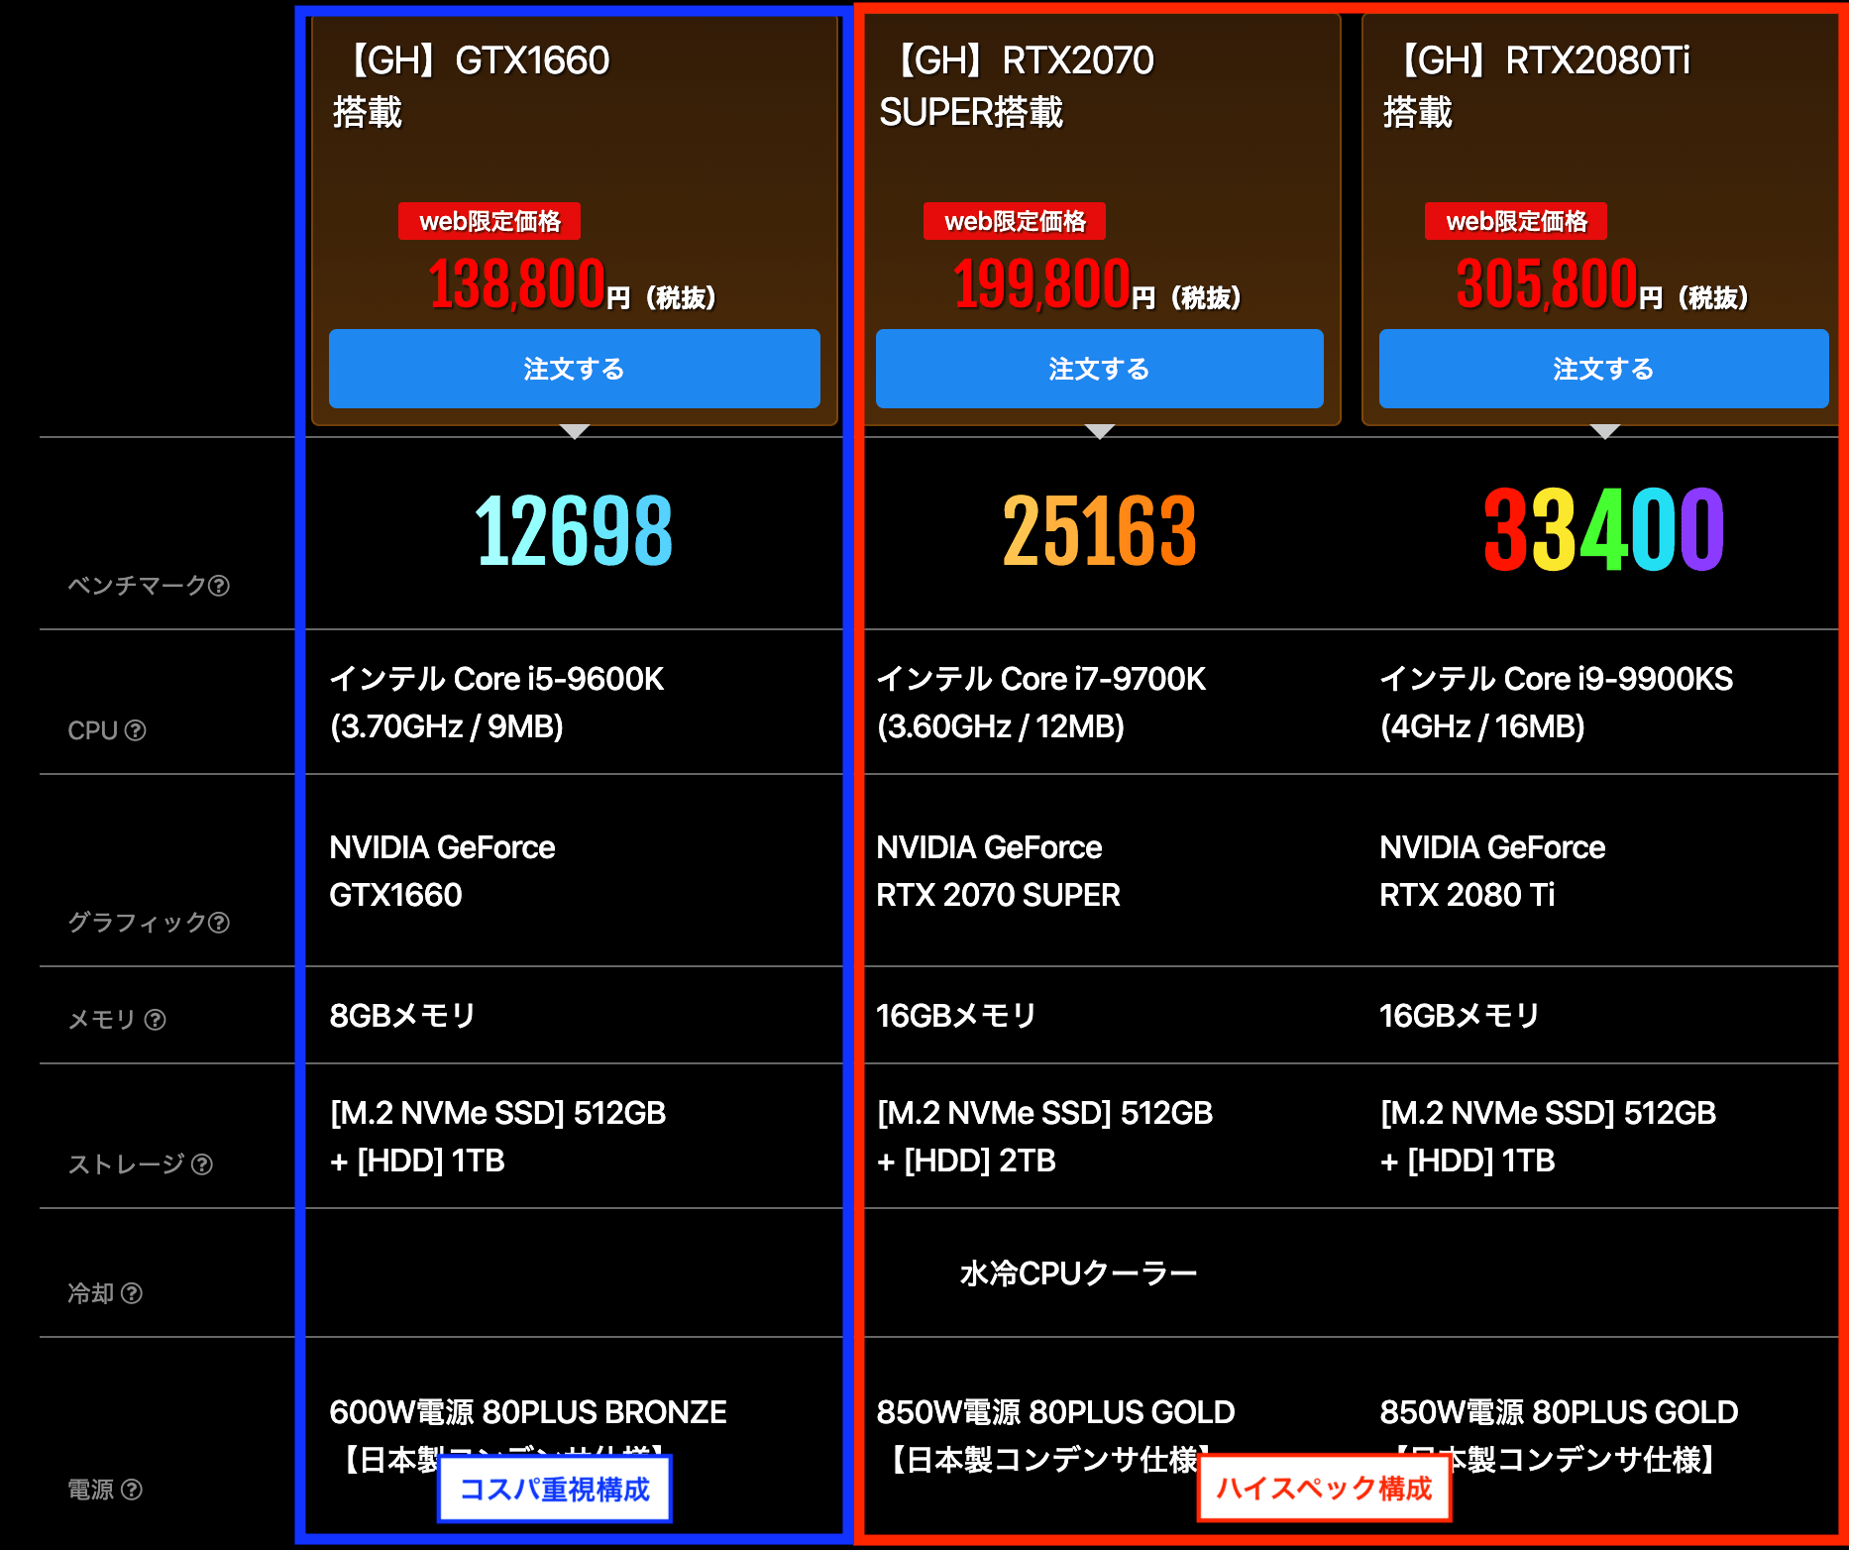Open the ストレージ help icon
Image resolution: width=1849 pixels, height=1550 pixels.
[202, 1164]
